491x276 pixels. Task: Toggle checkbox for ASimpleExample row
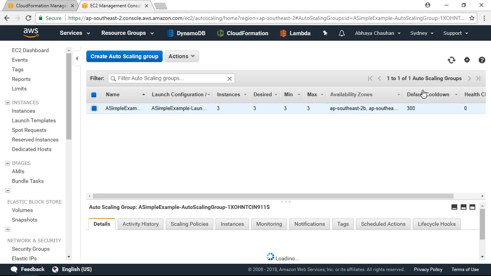point(94,108)
